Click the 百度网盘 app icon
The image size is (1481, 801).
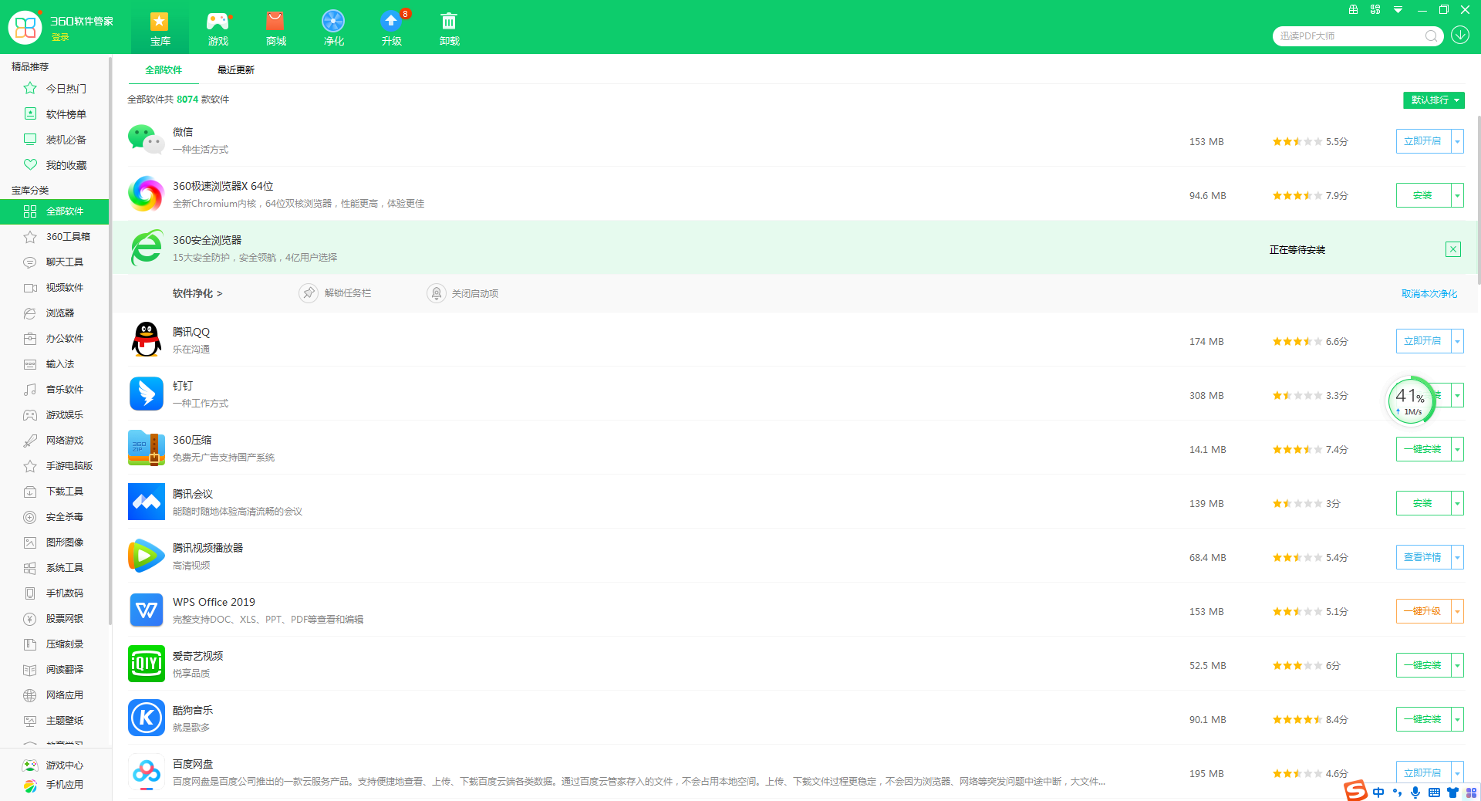tap(146, 772)
